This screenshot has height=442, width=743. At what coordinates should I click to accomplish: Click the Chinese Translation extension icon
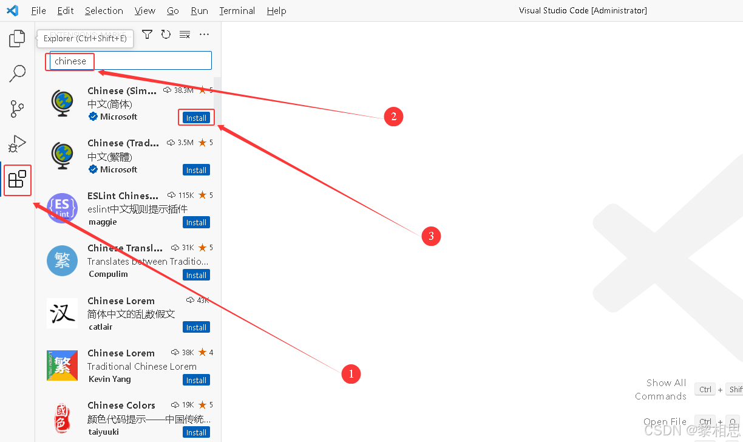coord(62,260)
